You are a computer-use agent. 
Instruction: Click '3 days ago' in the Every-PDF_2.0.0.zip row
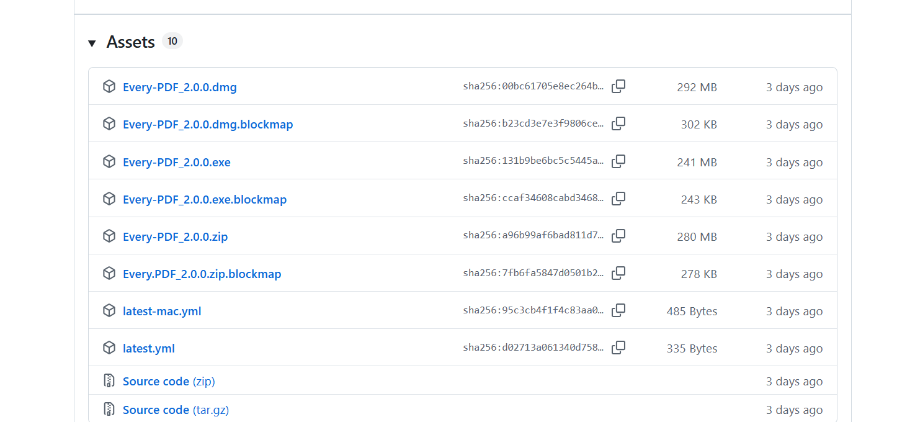(x=794, y=237)
